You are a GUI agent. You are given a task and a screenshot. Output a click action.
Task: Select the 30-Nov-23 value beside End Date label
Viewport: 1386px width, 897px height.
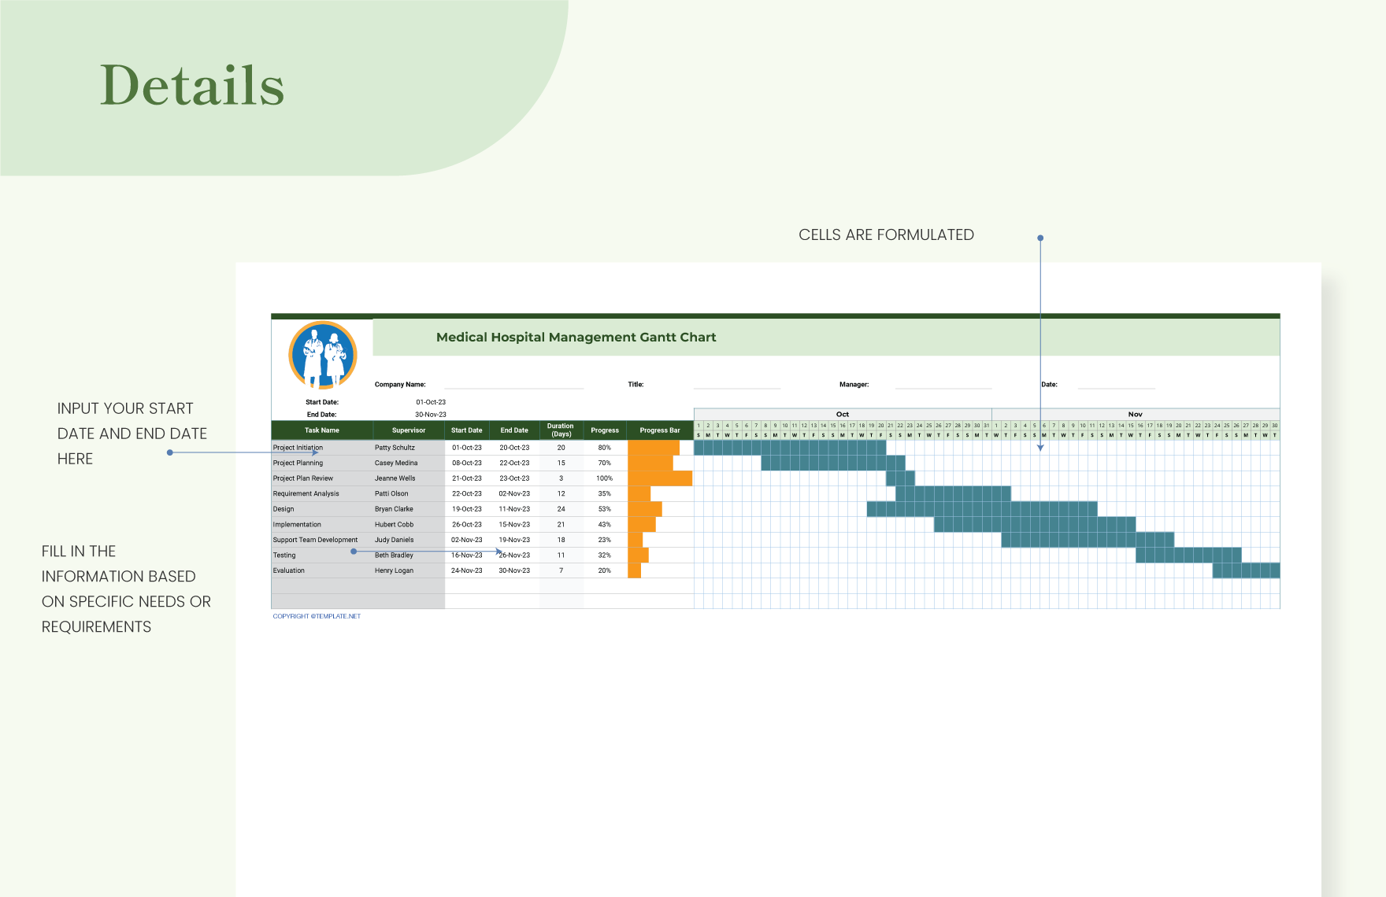(x=431, y=415)
